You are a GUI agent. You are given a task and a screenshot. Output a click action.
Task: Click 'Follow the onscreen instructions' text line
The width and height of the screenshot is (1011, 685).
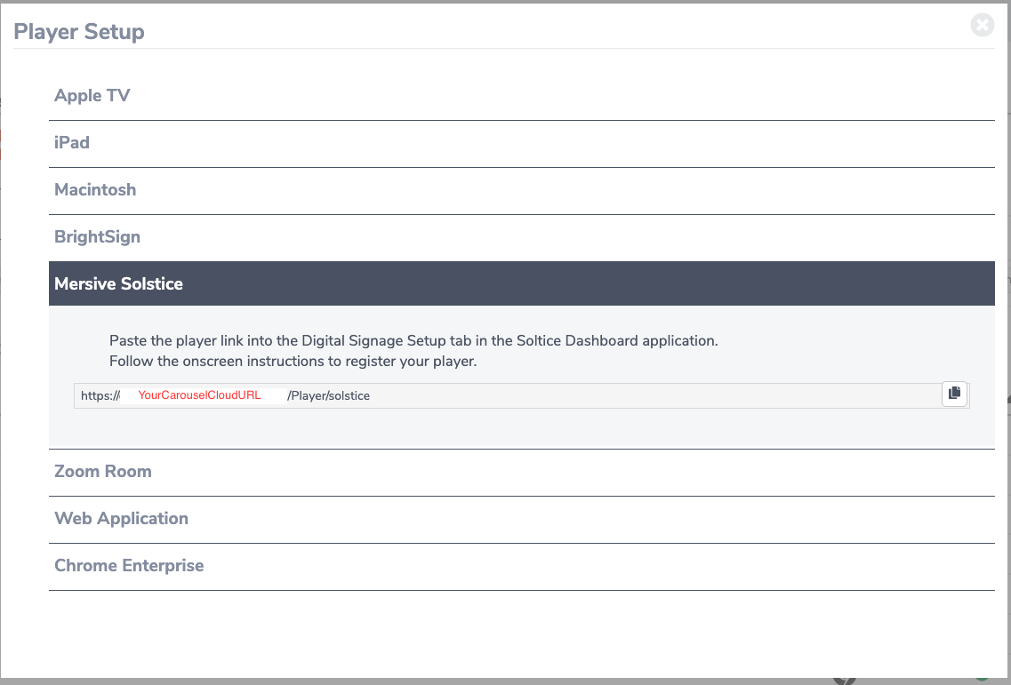point(293,361)
